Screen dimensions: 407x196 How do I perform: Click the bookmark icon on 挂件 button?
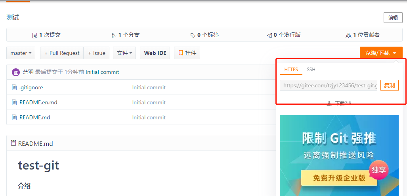[181, 53]
